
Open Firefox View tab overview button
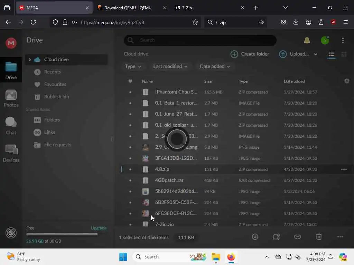coord(7,8)
